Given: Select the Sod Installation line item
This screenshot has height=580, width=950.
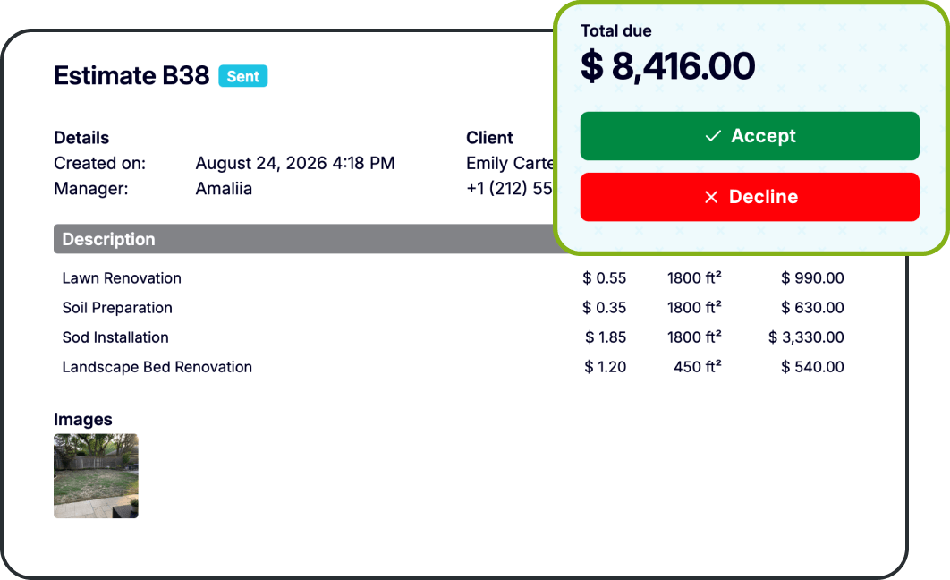Looking at the screenshot, I should (x=453, y=337).
